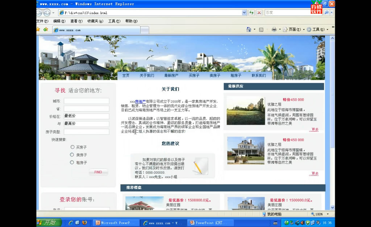Click the Firefox quick launch icon
The width and height of the screenshot is (371, 227).
point(84,223)
